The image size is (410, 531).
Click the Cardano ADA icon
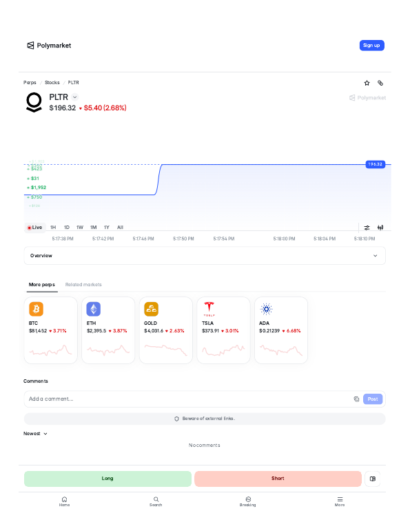(267, 309)
